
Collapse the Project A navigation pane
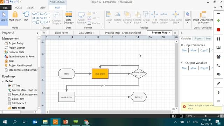pyautogui.click(x=38, y=33)
